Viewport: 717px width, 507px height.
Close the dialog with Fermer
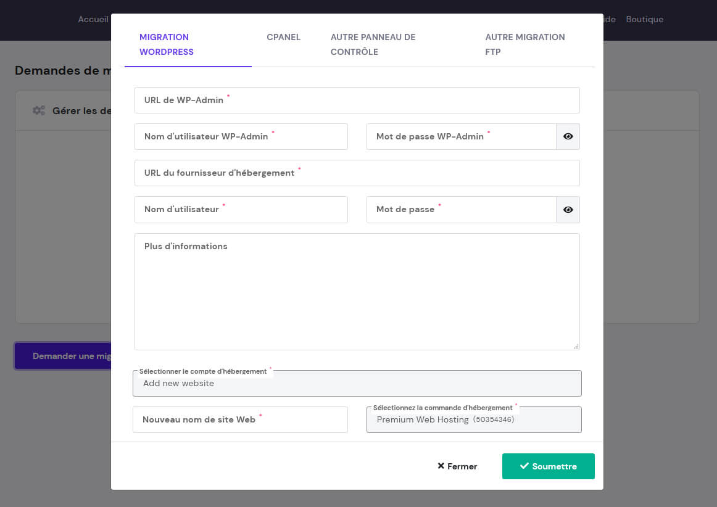pos(457,466)
